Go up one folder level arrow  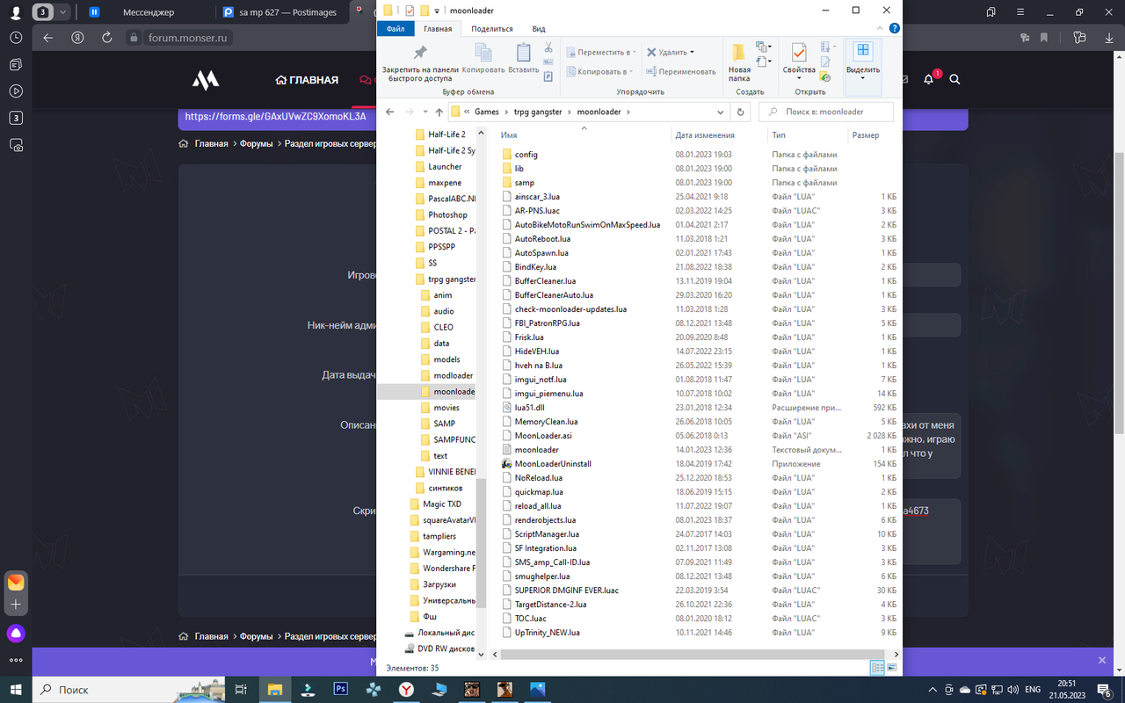point(439,112)
